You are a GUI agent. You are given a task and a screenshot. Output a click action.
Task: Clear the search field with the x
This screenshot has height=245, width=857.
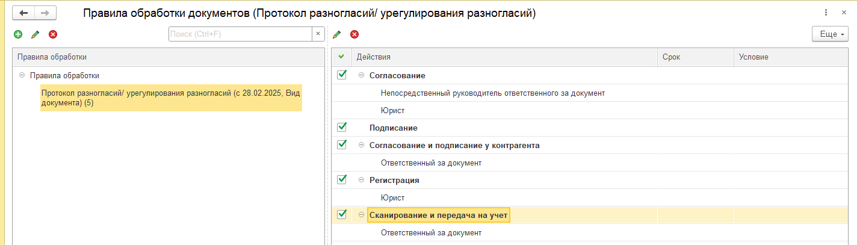[318, 34]
